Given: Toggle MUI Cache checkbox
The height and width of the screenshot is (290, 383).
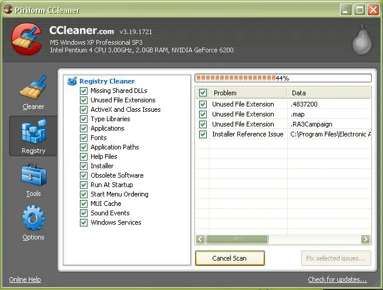Looking at the screenshot, I should [83, 204].
